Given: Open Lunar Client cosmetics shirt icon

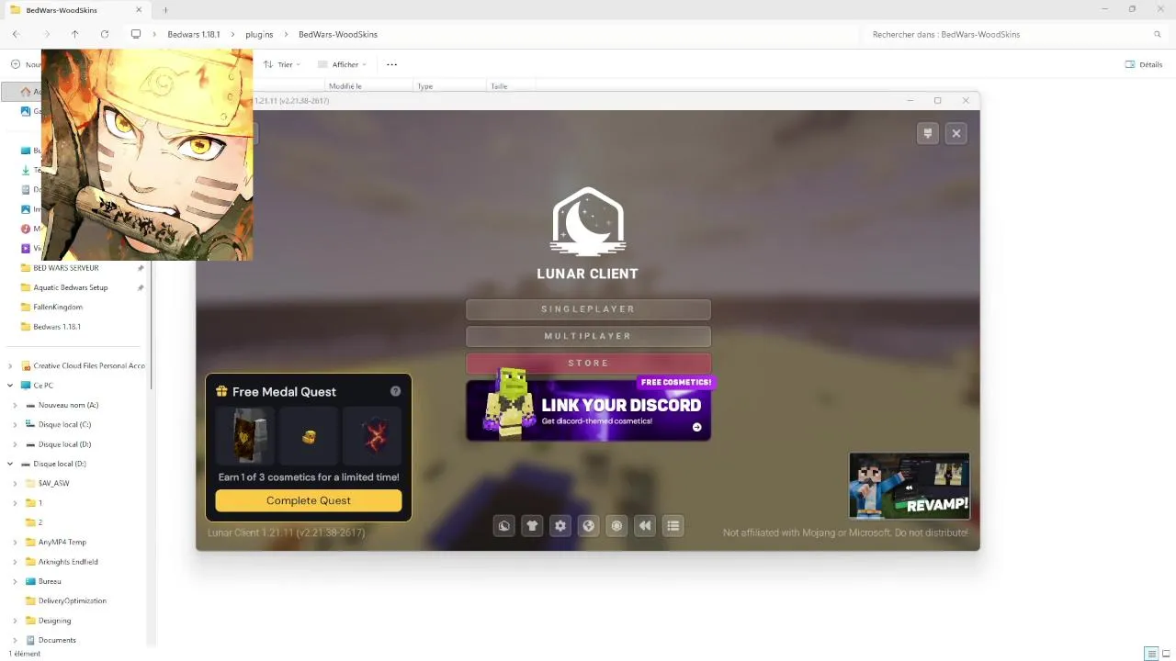Looking at the screenshot, I should click(532, 526).
